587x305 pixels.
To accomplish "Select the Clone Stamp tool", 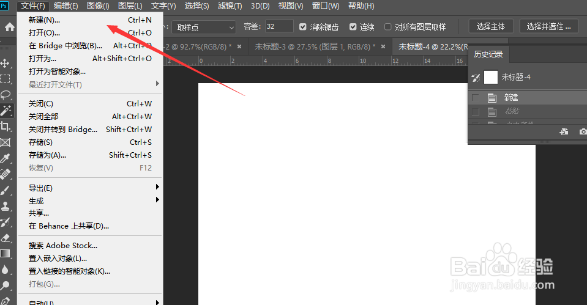I will (x=6, y=206).
